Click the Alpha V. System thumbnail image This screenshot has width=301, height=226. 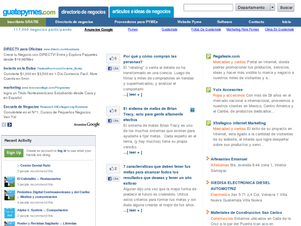10,213
